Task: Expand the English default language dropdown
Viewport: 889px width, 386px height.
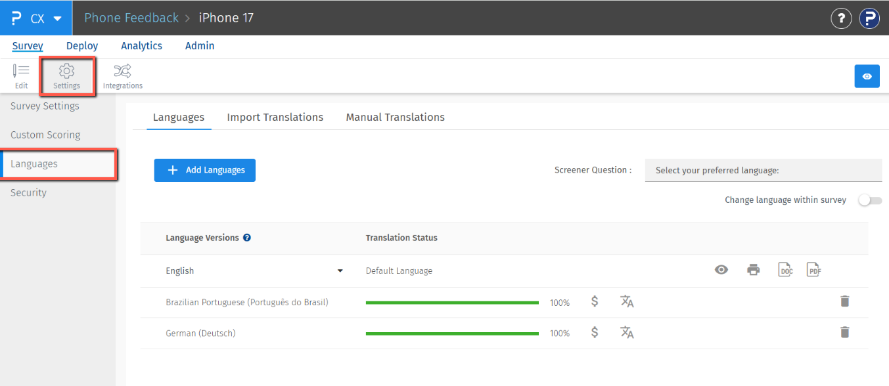Action: [340, 270]
